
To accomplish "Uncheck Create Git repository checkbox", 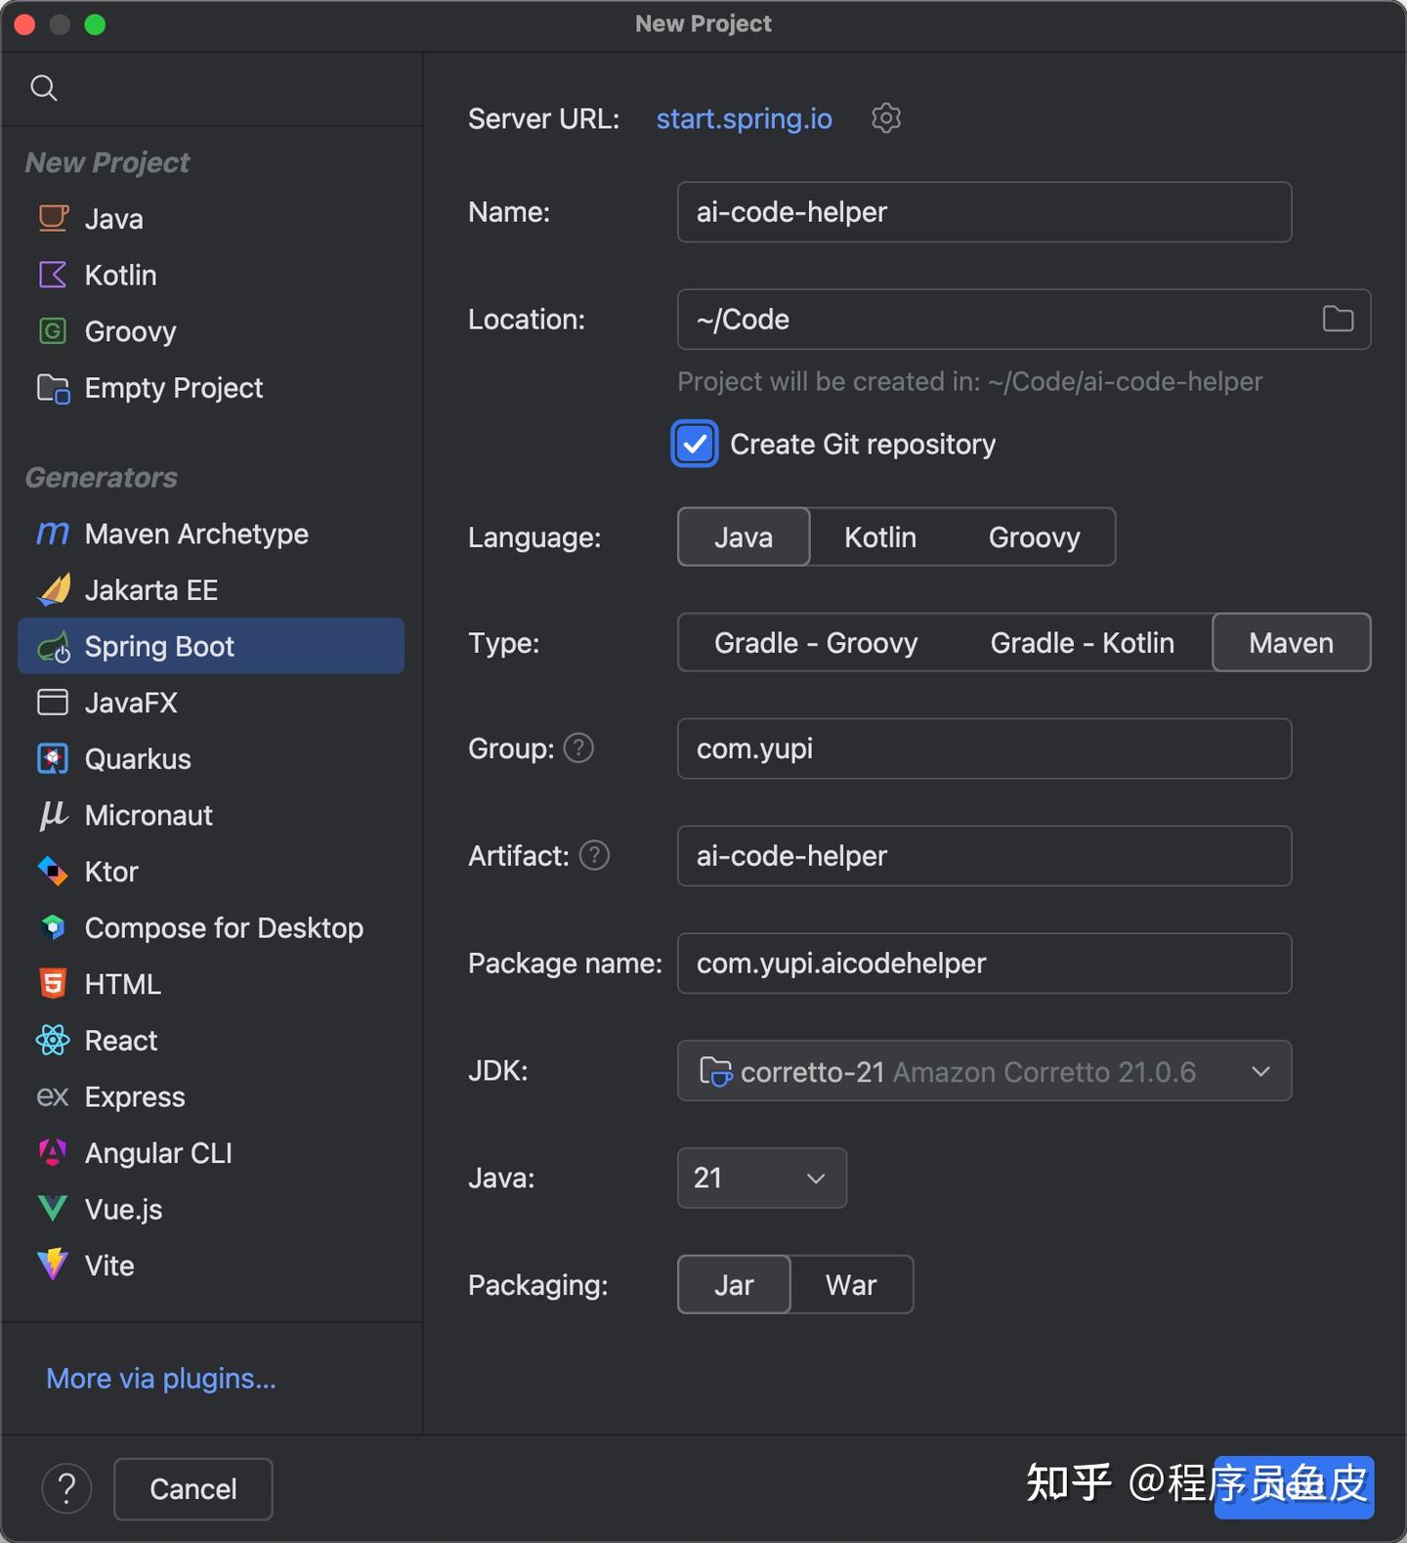I will click(695, 445).
